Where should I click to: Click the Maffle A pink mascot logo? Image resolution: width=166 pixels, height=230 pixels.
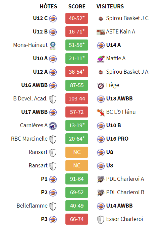(x=101, y=59)
